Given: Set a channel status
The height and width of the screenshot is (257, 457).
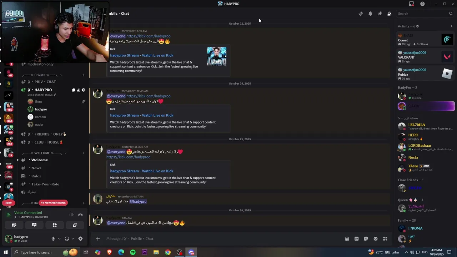Looking at the screenshot, I should [x=41, y=95].
